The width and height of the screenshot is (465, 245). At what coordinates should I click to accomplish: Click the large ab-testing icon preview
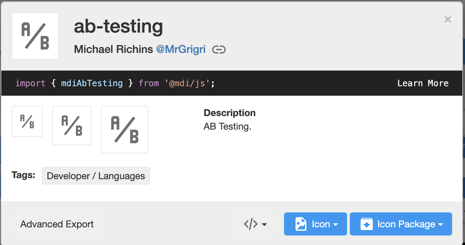coord(35,36)
